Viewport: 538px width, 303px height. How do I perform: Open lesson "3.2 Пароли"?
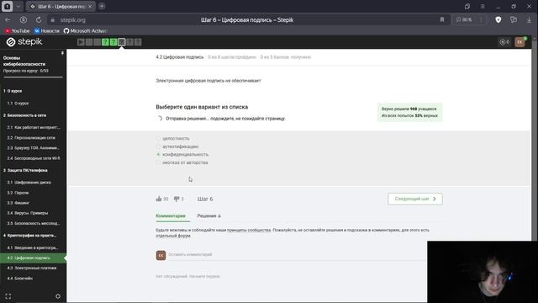[18, 193]
